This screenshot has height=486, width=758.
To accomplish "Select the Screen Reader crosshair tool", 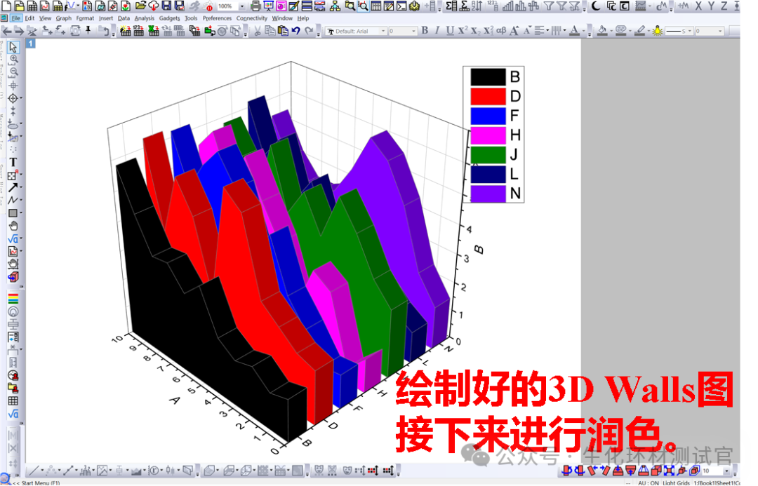I will (13, 85).
